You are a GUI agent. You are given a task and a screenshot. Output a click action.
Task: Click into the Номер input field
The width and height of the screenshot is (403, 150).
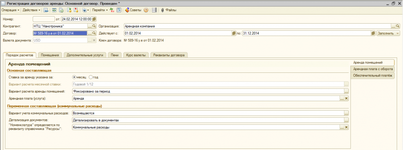[44, 19]
